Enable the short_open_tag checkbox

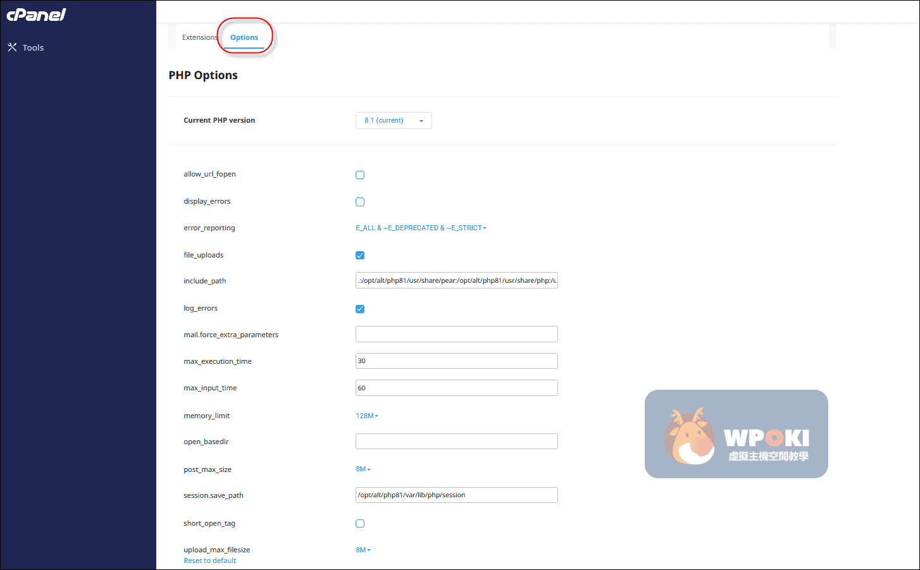click(x=360, y=524)
